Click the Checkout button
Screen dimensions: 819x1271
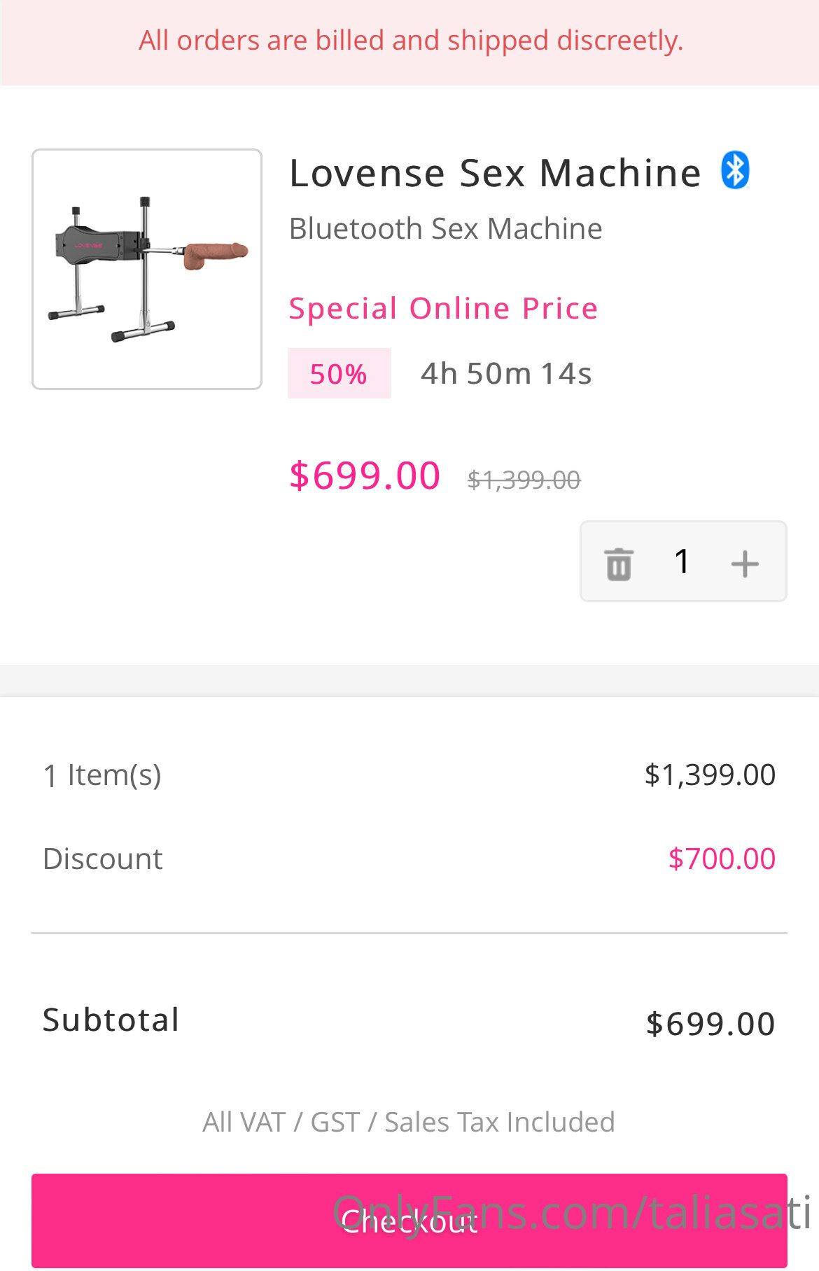point(409,1221)
